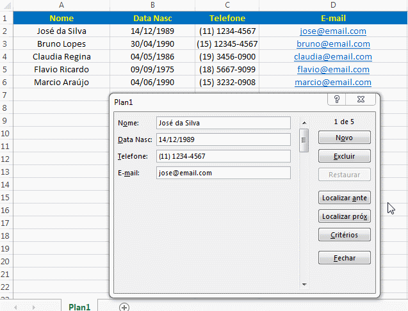Click the Telefone field in the form
The height and width of the screenshot is (311, 408).
click(x=223, y=156)
